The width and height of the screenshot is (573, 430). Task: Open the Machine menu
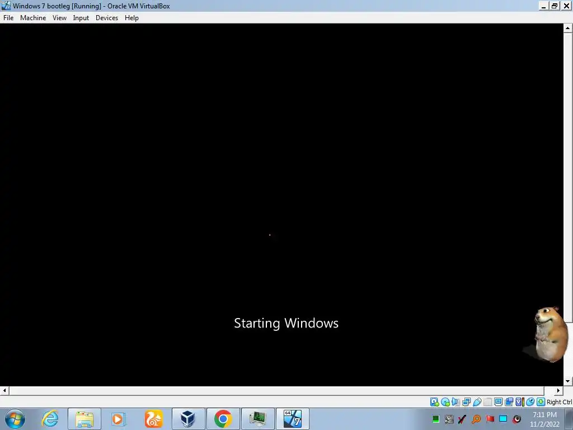click(x=33, y=17)
